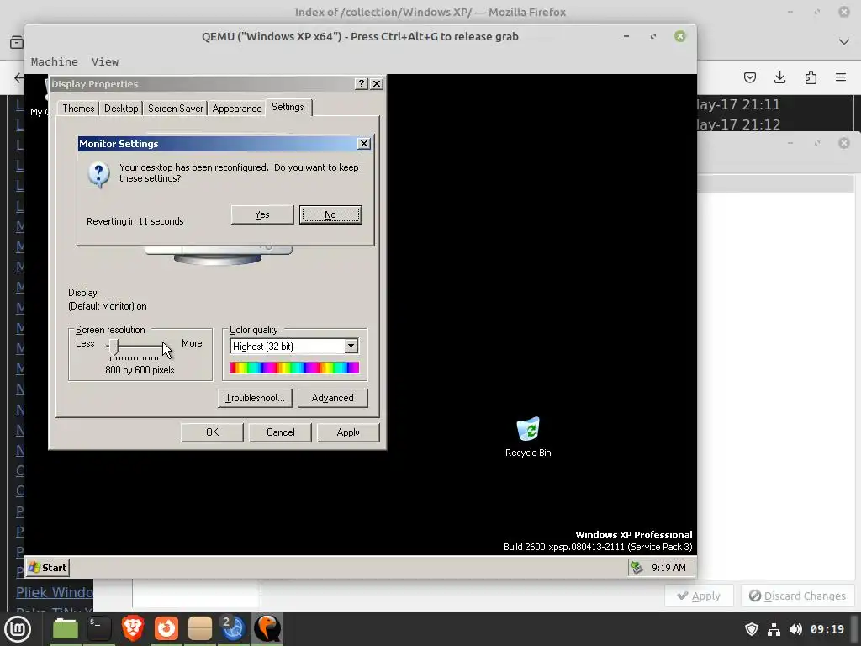The width and height of the screenshot is (861, 646).
Task: Open the Troubleshoot dialog
Action: (255, 398)
